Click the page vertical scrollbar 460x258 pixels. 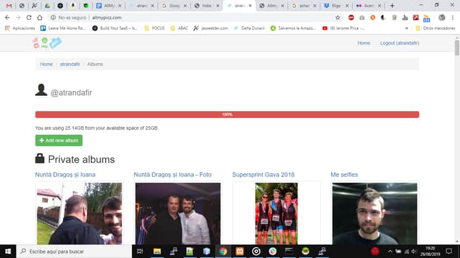[x=457, y=47]
